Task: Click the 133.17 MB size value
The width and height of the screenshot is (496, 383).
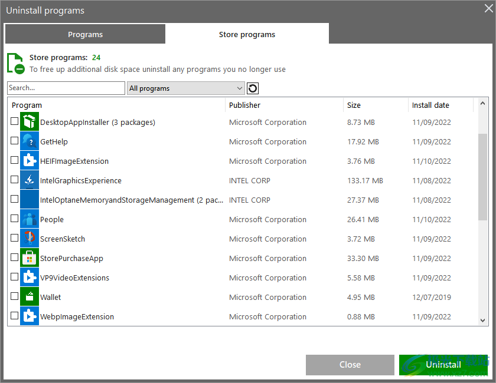Action: click(x=365, y=181)
